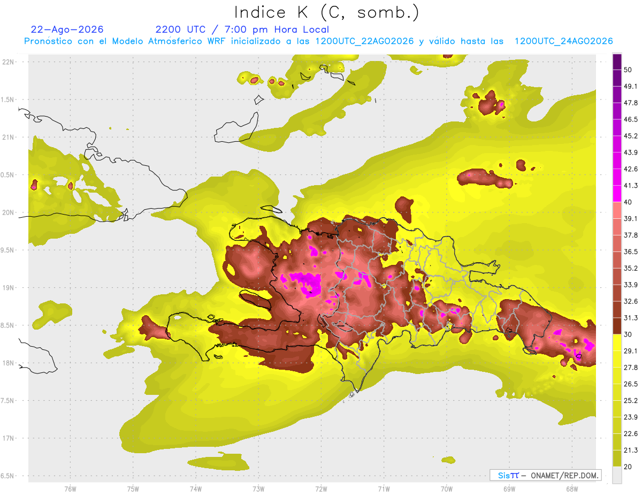Click colorbar value '23.9'
642x496 pixels.
pyautogui.click(x=630, y=417)
